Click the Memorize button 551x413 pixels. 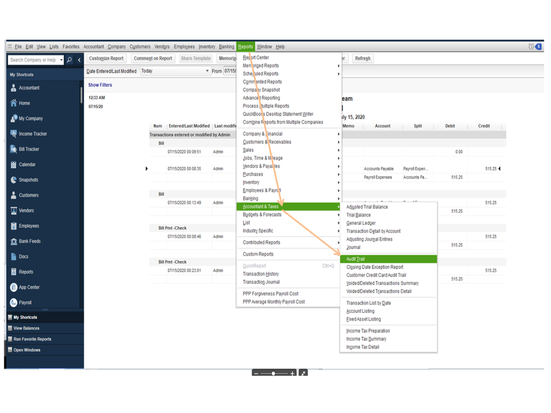pos(227,58)
